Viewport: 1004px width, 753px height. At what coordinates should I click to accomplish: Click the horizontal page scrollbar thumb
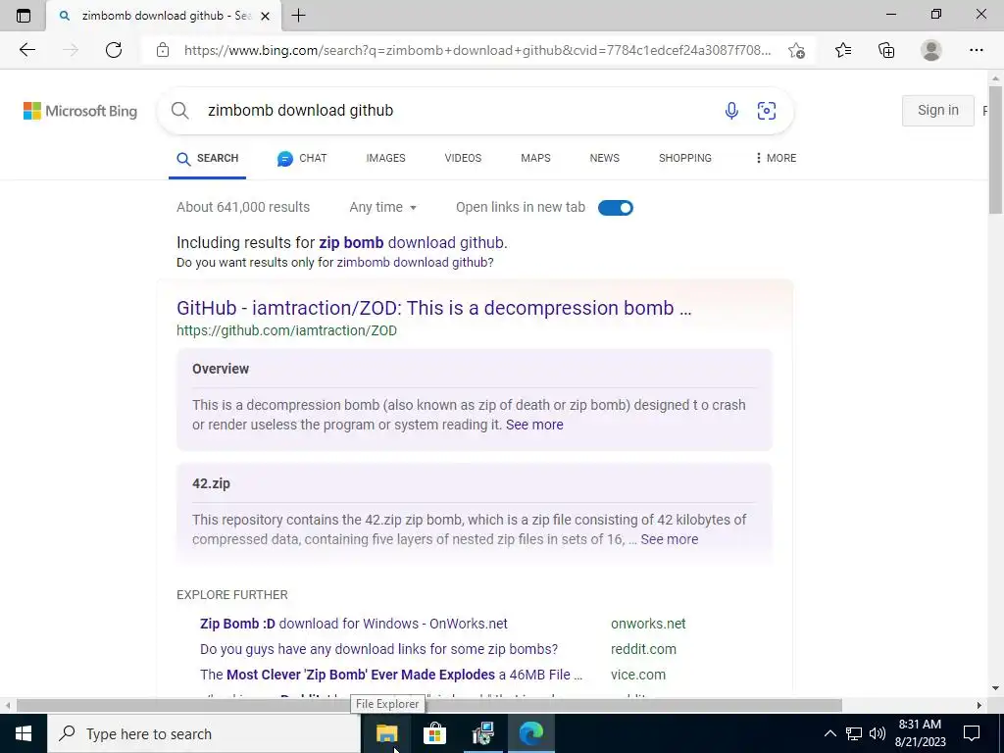click(x=429, y=705)
